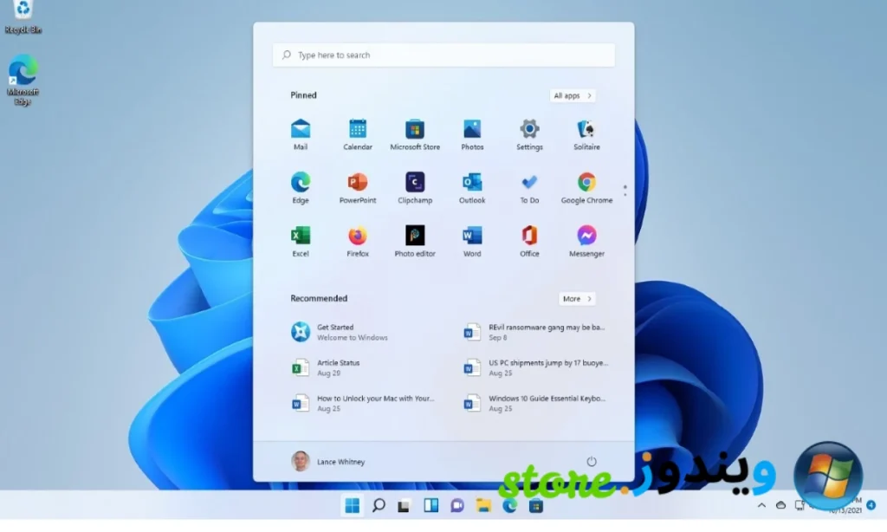The image size is (887, 532).
Task: Click the Start button on the taskbar
Action: point(352,506)
